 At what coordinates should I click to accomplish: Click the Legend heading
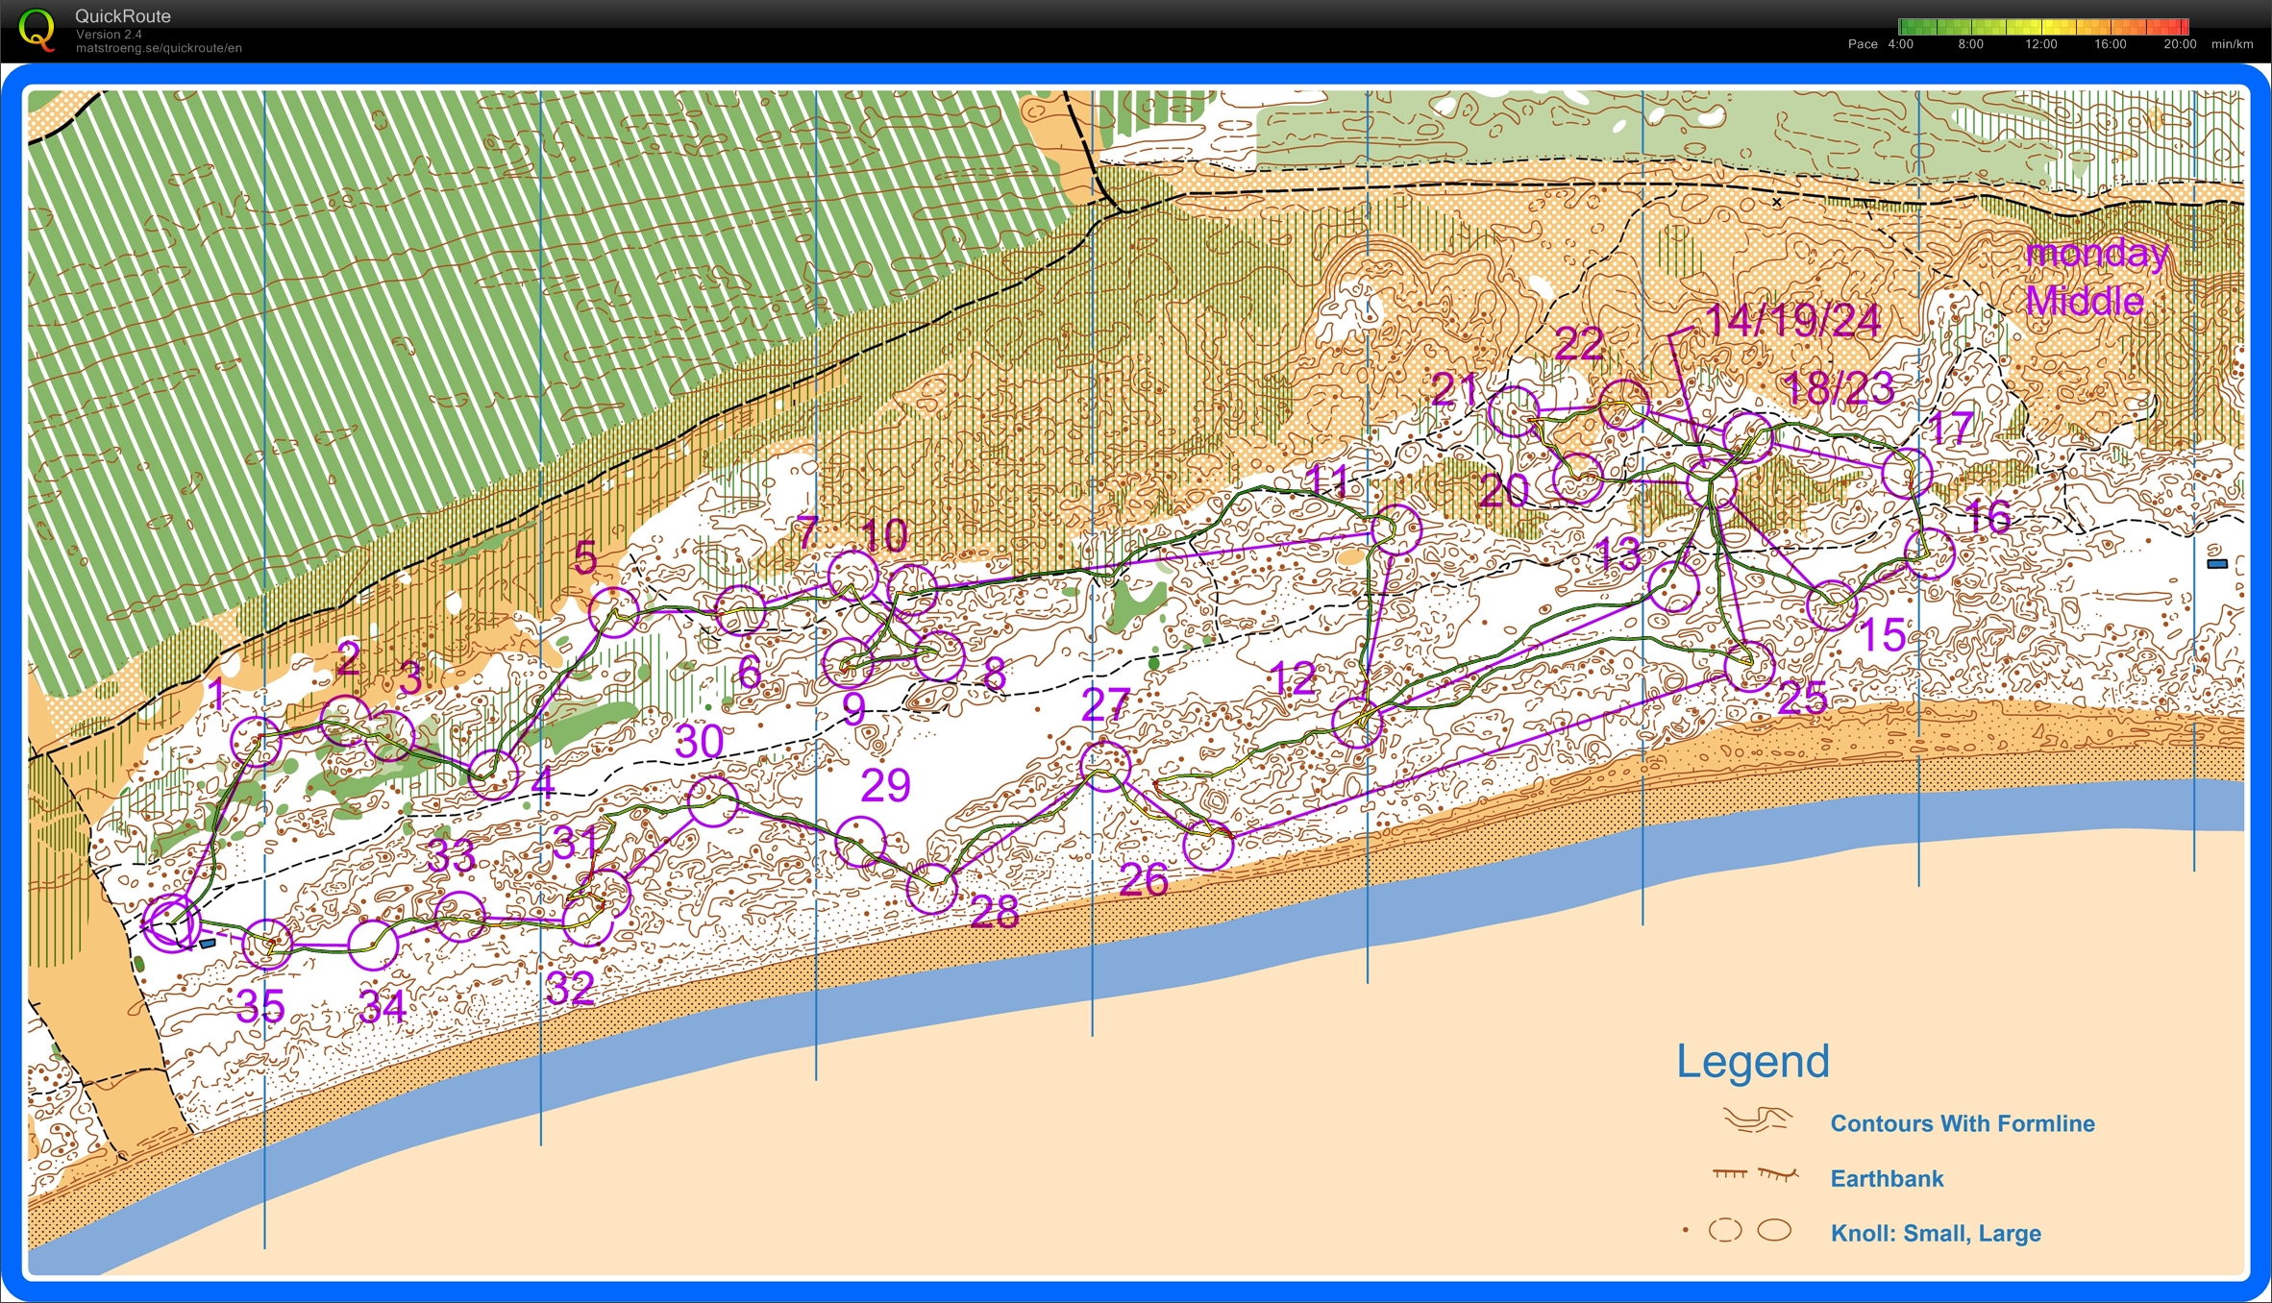tap(1751, 1062)
